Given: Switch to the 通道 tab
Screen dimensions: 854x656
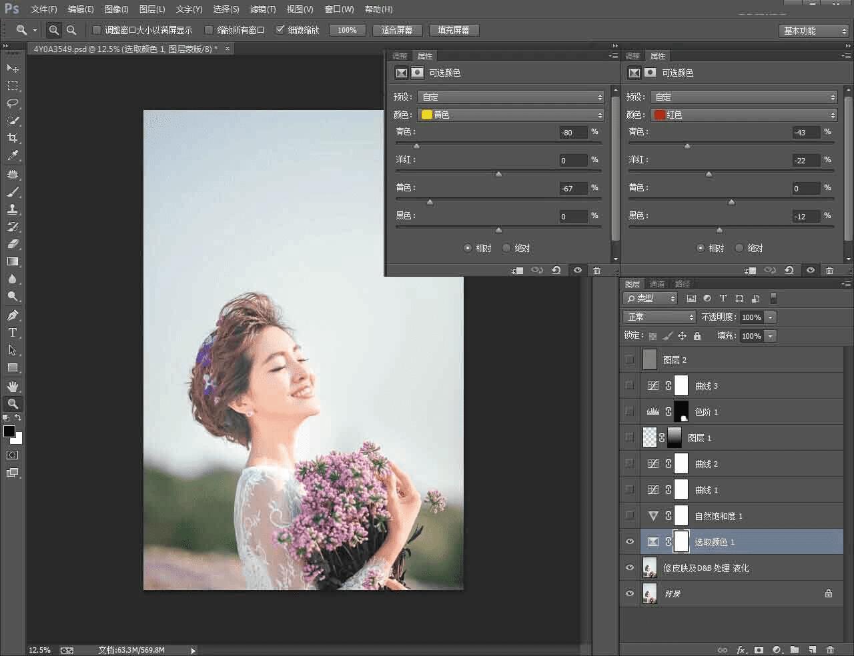Looking at the screenshot, I should [657, 284].
